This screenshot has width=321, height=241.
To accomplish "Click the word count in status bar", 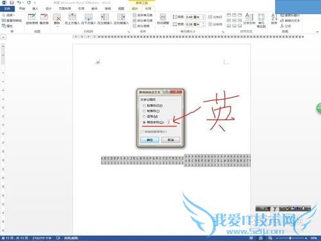I will tap(42, 238).
